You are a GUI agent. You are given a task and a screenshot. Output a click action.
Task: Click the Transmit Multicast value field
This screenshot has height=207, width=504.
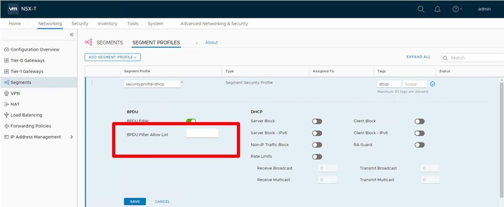coord(430,180)
